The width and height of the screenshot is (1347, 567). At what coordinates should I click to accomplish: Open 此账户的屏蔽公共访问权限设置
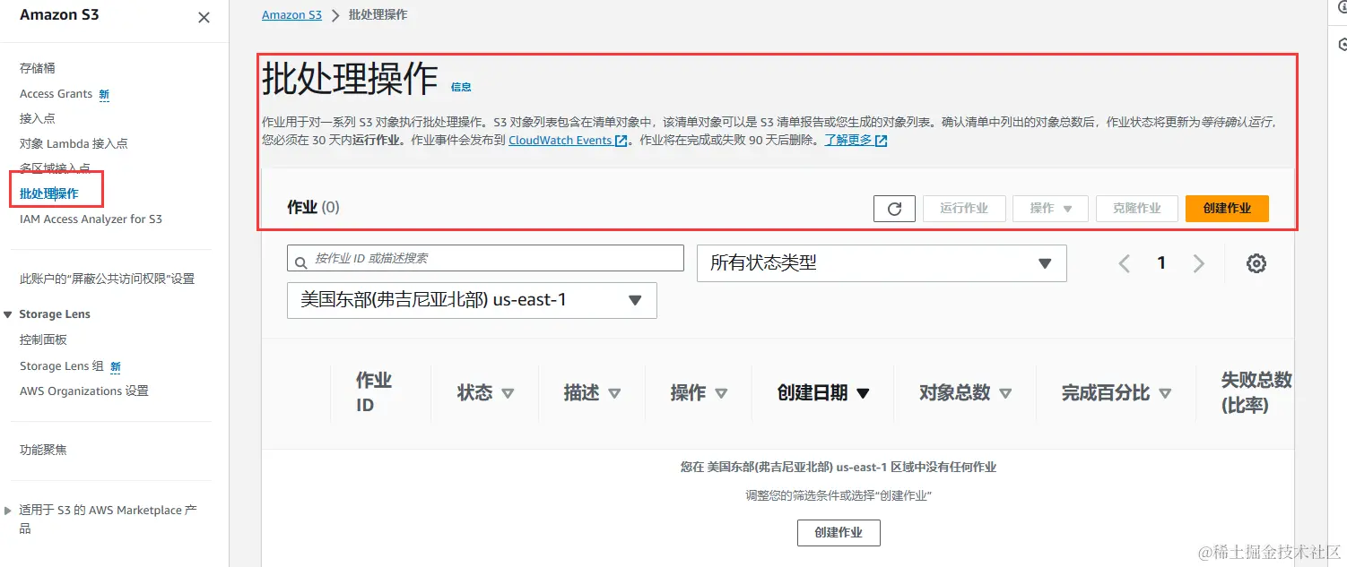click(107, 279)
